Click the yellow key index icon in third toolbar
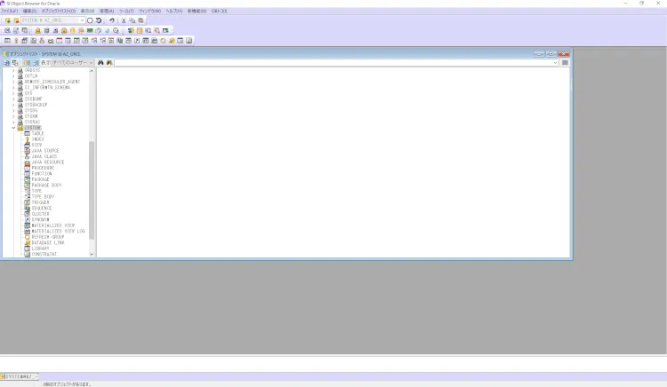Image resolution: width=667 pixels, height=387 pixels. pos(16,41)
